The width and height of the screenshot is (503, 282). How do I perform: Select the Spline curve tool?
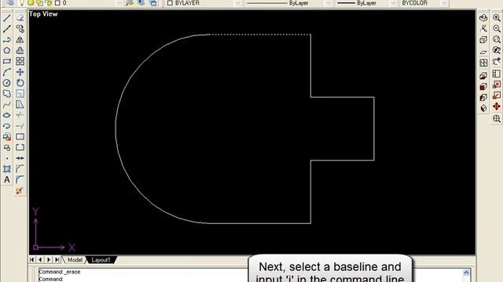pos(7,104)
